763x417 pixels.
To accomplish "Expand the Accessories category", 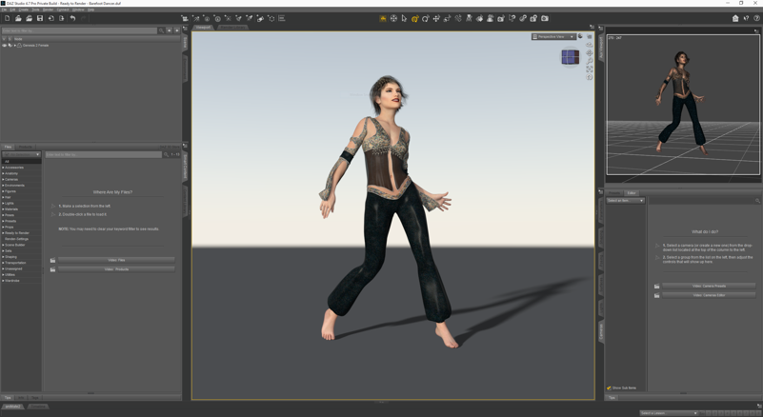I will click(x=3, y=168).
